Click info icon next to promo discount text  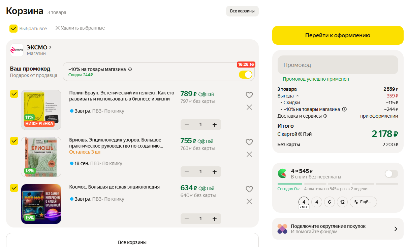coord(130,69)
